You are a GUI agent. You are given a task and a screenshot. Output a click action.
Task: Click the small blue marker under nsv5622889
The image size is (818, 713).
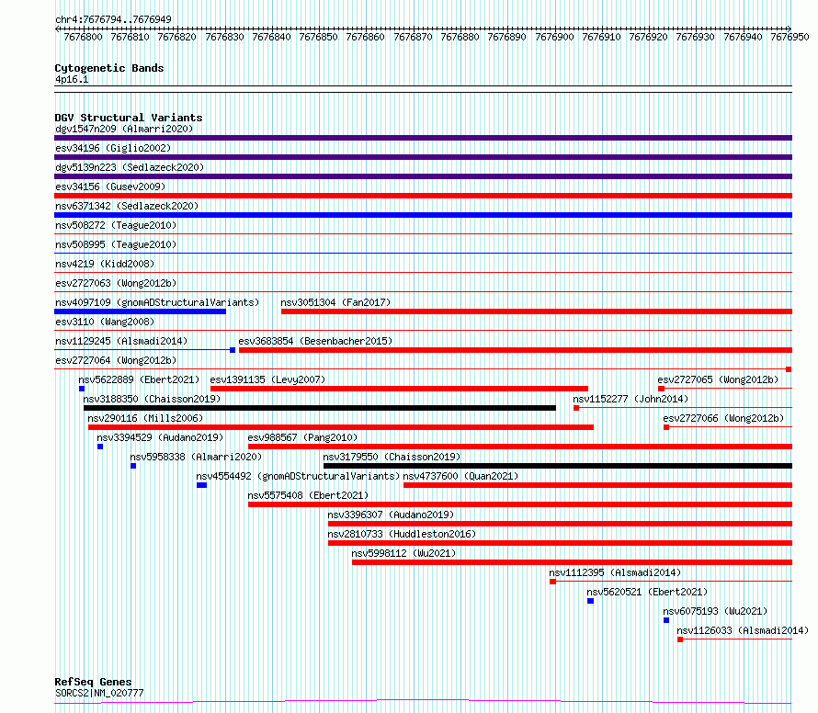click(x=82, y=389)
